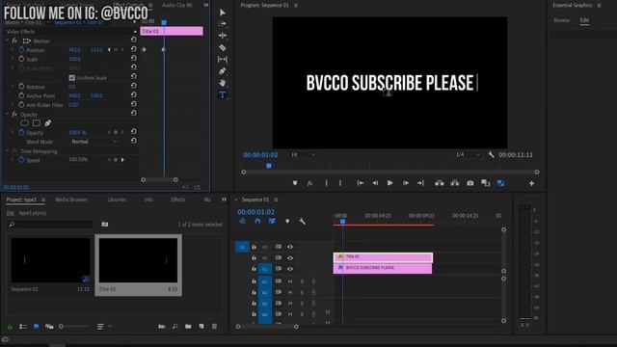The width and height of the screenshot is (617, 347).
Task: Add marker in timeline panel
Action: point(287,222)
